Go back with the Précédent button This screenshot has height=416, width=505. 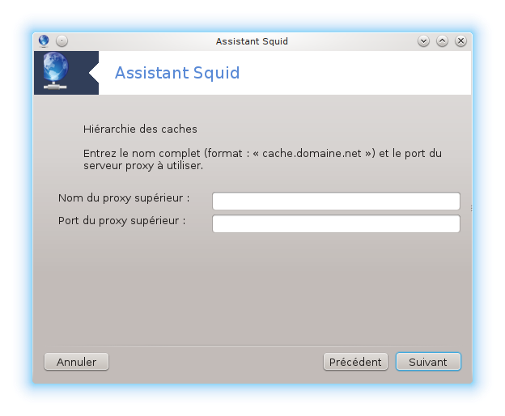pos(355,362)
